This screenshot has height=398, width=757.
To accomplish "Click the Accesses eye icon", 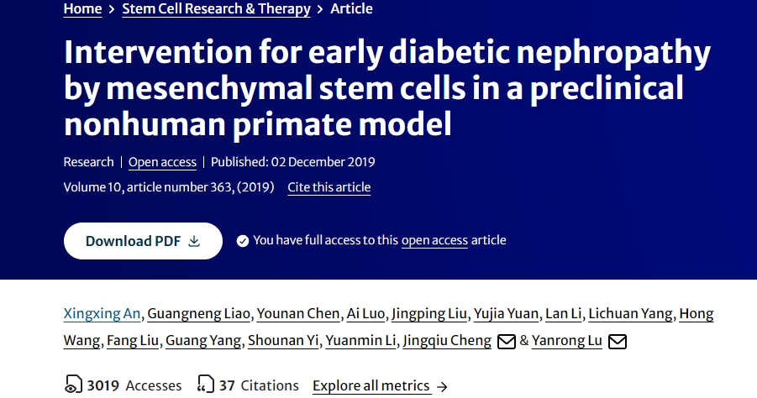I will tap(73, 385).
